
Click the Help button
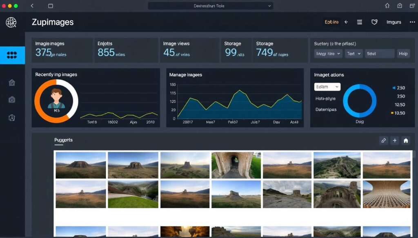click(403, 54)
